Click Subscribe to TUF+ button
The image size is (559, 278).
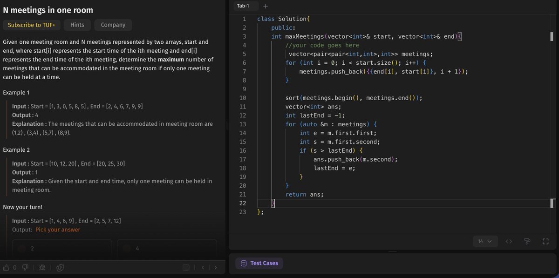tap(32, 25)
